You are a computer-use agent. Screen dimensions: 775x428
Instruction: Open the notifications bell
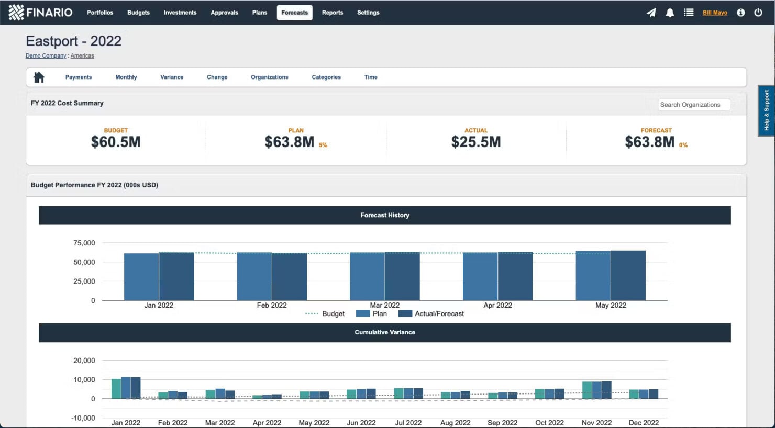tap(670, 12)
